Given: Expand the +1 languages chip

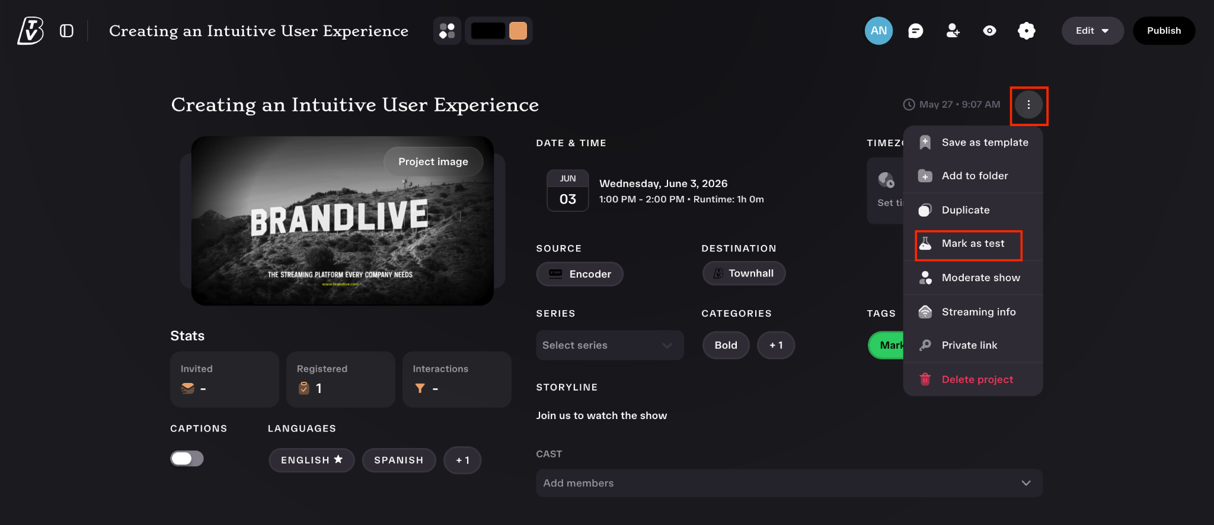Looking at the screenshot, I should (462, 460).
